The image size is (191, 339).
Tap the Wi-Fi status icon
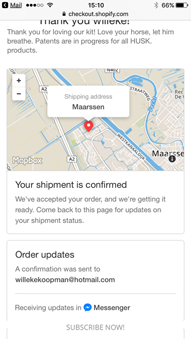pyautogui.click(x=50, y=5)
